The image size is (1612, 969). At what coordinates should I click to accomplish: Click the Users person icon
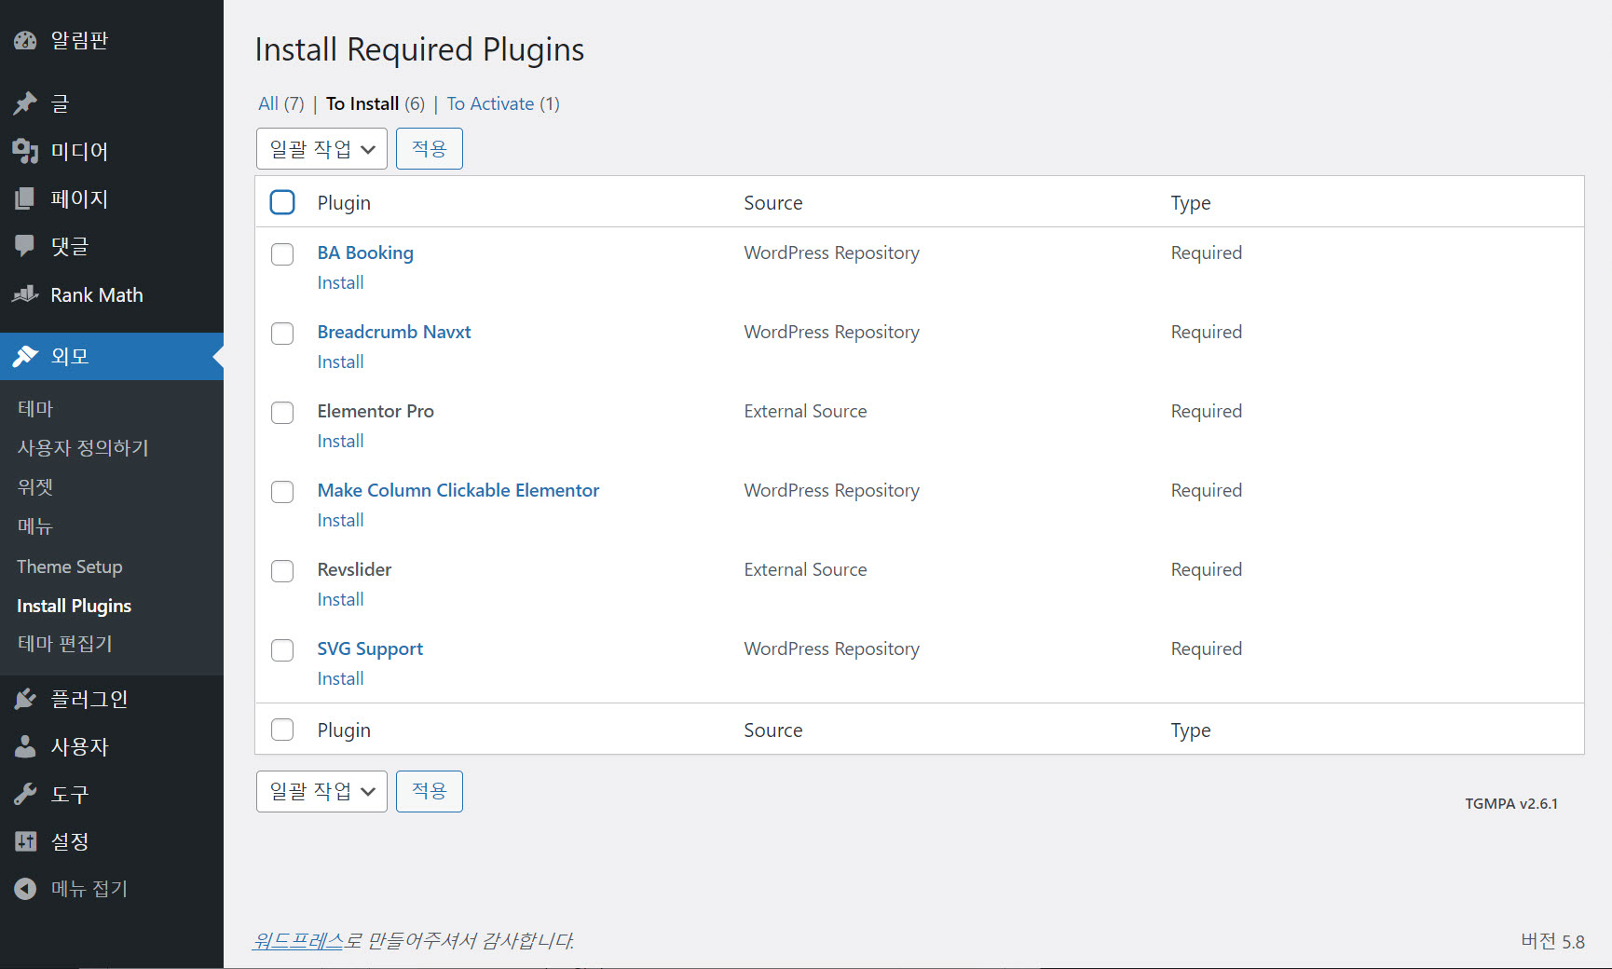point(25,746)
